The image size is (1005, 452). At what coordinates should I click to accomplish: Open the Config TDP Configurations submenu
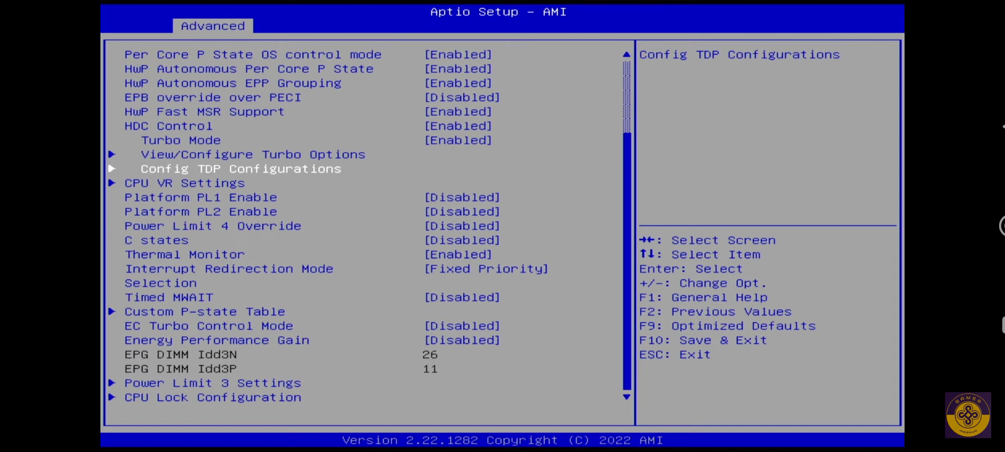point(241,169)
